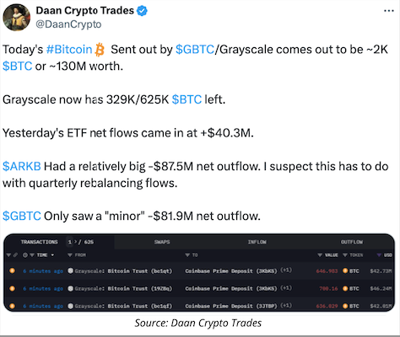The height and width of the screenshot is (337, 400).
Task: Expand the TIME sort dropdown arrow
Action: click(x=52, y=255)
